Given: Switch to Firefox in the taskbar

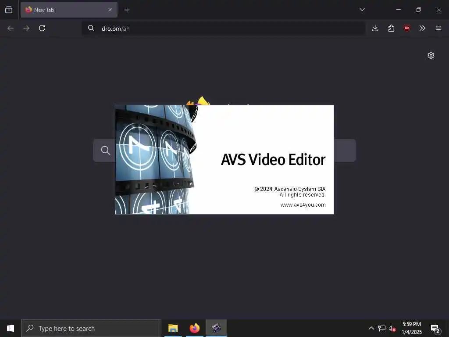Looking at the screenshot, I should [194, 328].
